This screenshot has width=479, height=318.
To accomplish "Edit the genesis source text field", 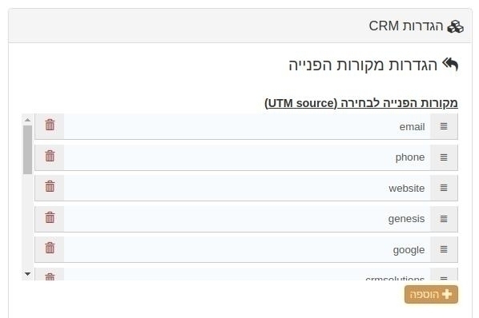I will coord(248,219).
